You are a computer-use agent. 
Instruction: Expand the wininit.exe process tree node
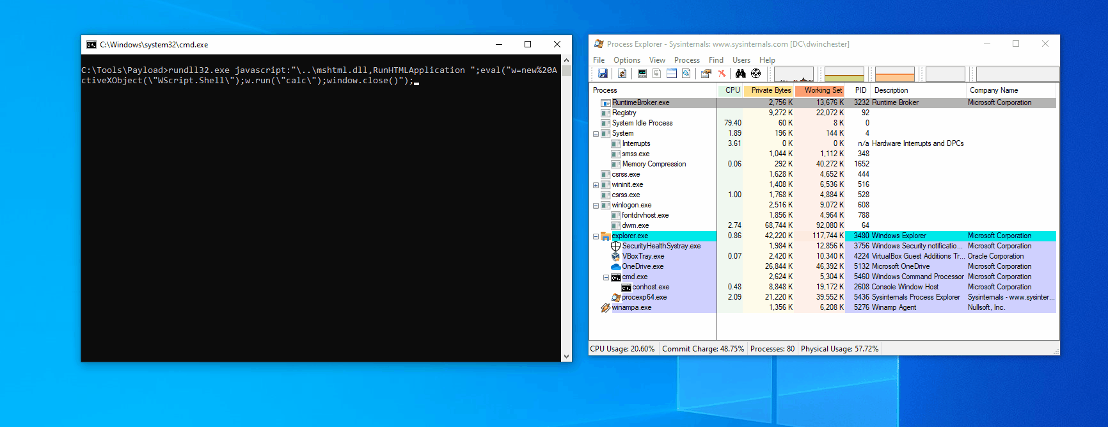596,185
